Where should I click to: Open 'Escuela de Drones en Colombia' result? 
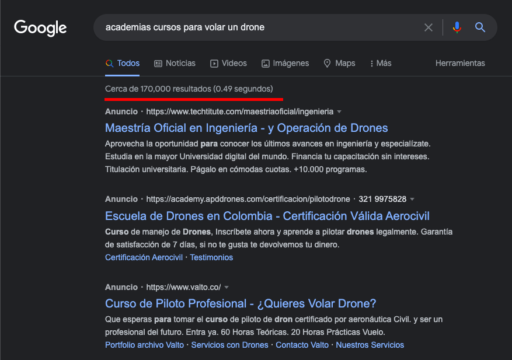click(x=267, y=216)
